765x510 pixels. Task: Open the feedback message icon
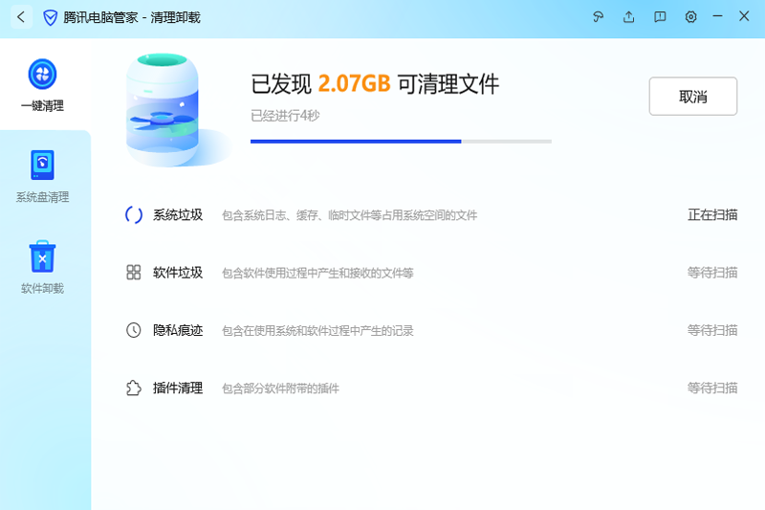pos(660,17)
